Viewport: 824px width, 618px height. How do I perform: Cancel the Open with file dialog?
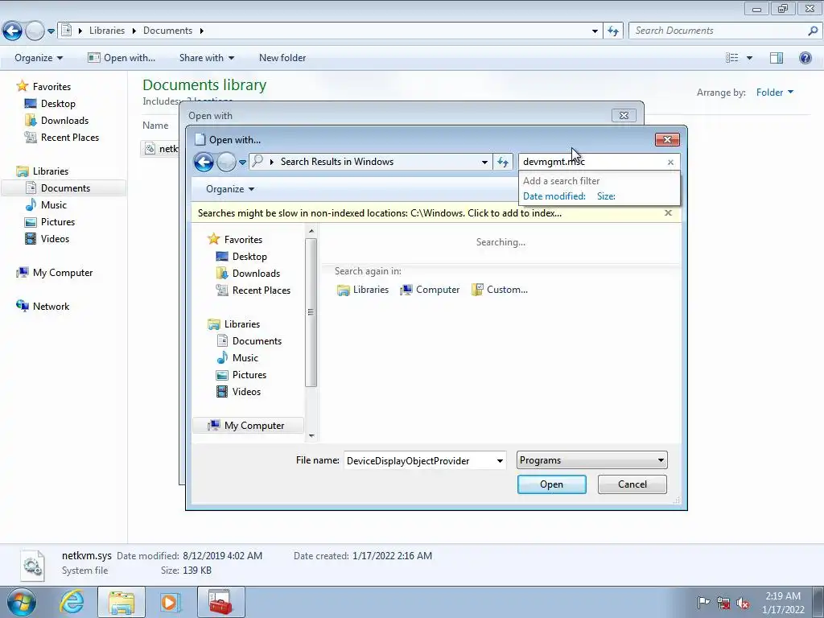[632, 484]
